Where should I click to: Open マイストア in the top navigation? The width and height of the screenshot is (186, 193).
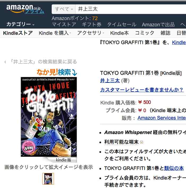coord(64,24)
